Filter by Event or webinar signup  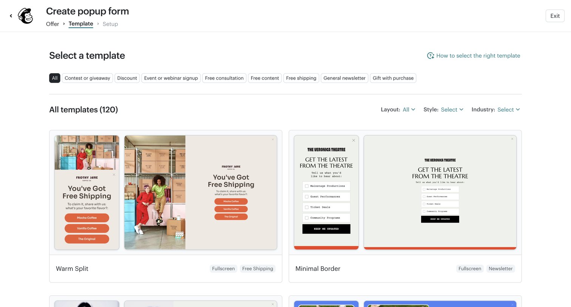click(x=171, y=78)
